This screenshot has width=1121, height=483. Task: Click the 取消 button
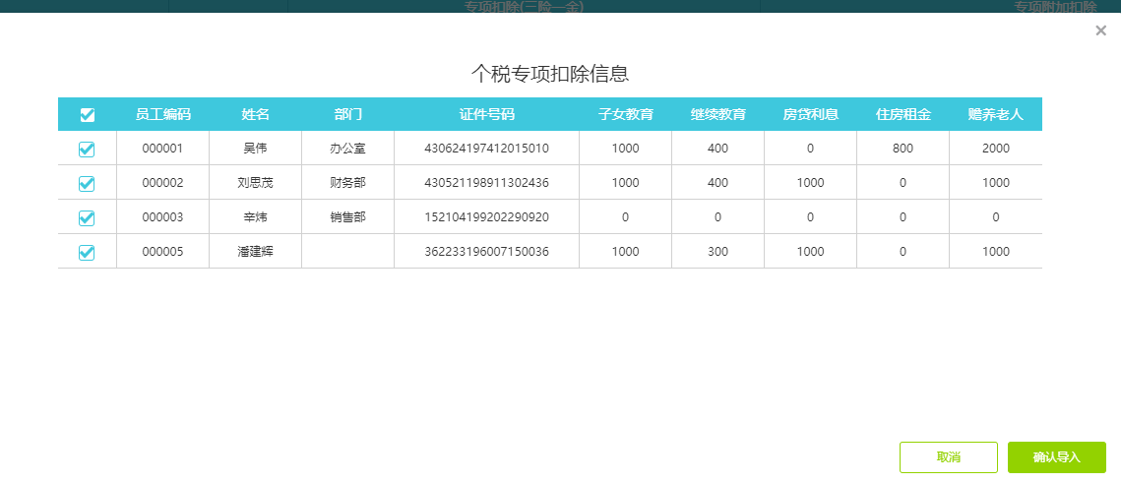click(948, 457)
